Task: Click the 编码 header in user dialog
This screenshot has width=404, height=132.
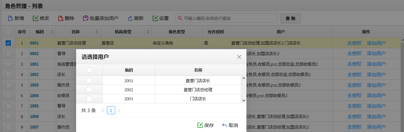Action: point(129,70)
